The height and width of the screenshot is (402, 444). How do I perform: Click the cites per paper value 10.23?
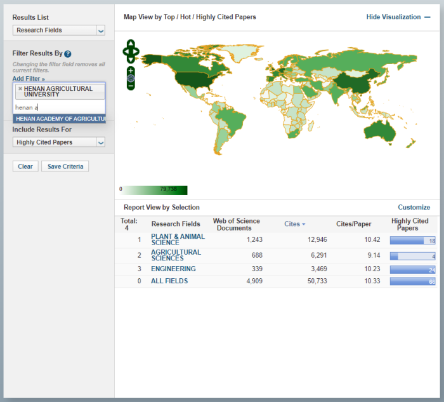[372, 269]
